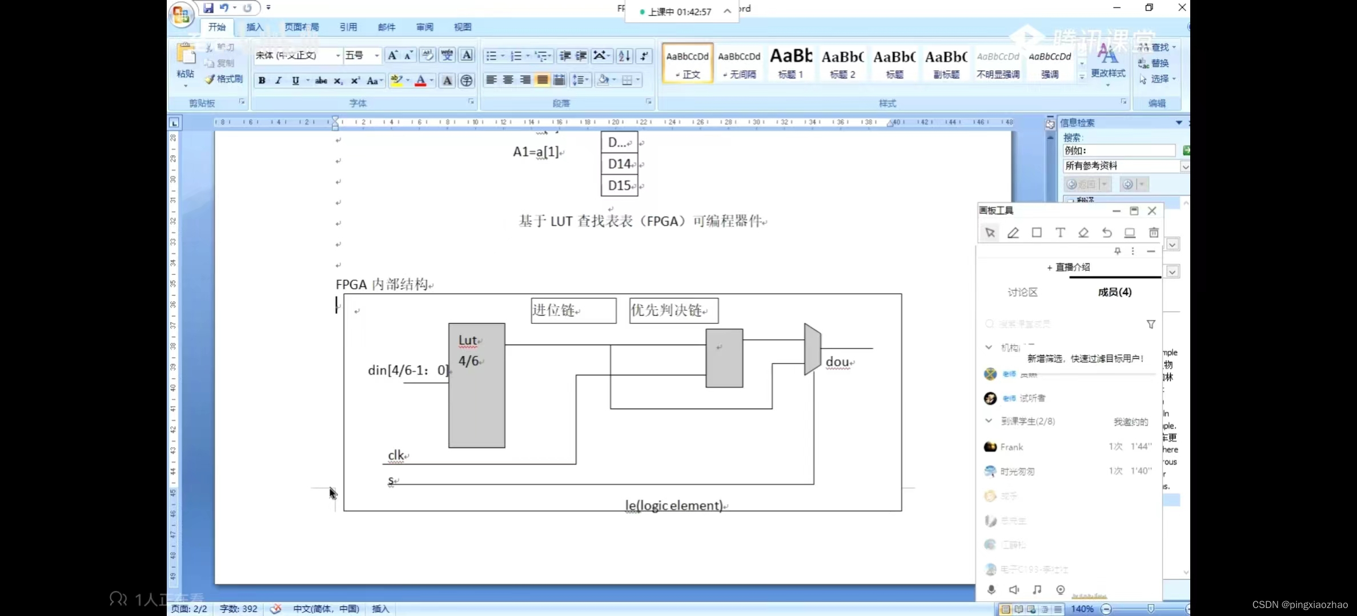Choose the eraser tool in the drawing board
The height and width of the screenshot is (616, 1357).
pyautogui.click(x=1083, y=233)
